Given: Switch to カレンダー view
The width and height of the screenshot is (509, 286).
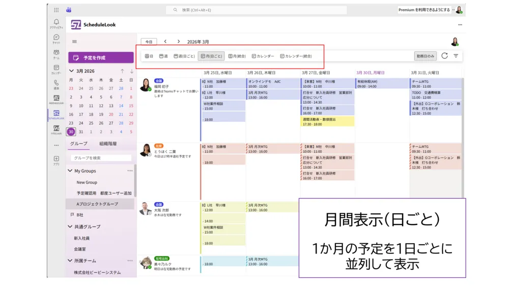Looking at the screenshot, I should pyautogui.click(x=263, y=56).
